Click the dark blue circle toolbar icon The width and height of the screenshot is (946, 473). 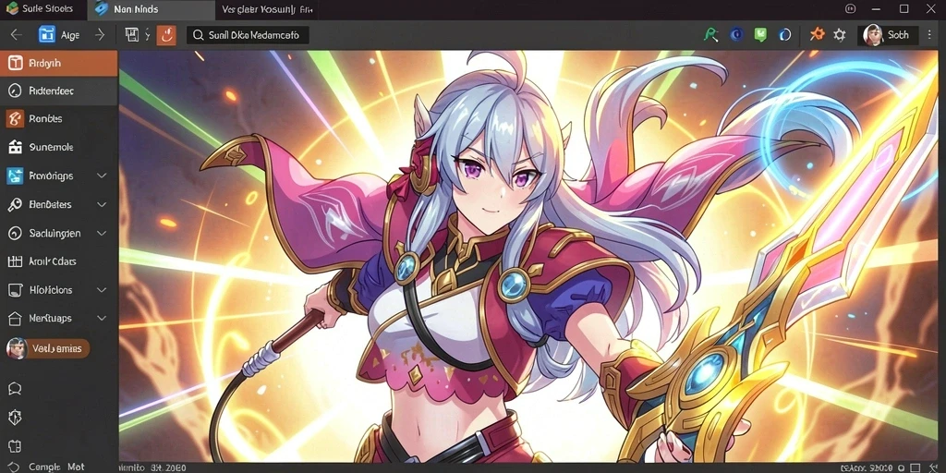(736, 35)
